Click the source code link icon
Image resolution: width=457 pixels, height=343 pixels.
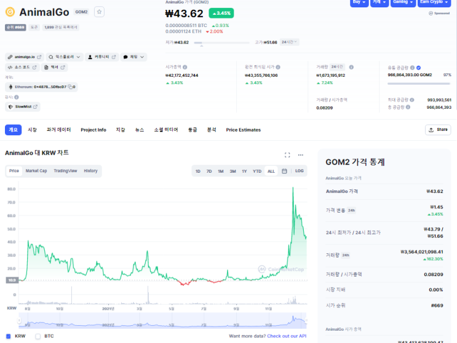point(10,67)
